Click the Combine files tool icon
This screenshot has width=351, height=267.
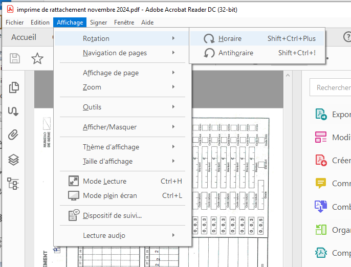[321, 206]
